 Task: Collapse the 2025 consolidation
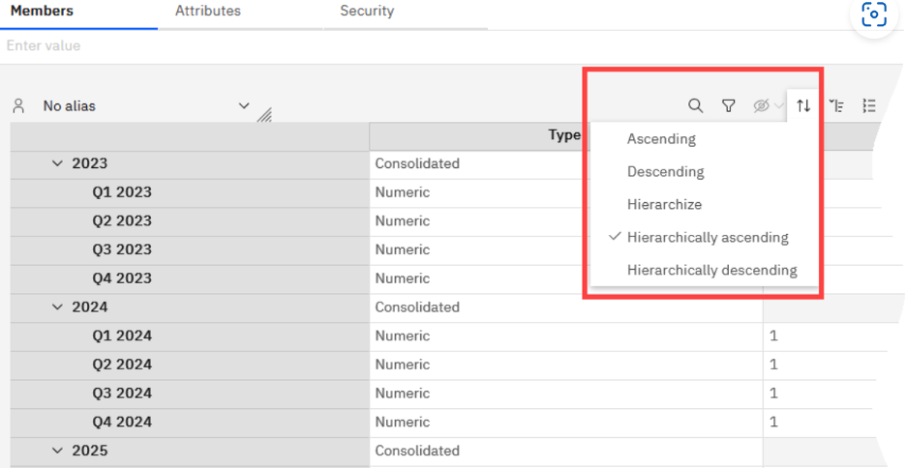[57, 451]
